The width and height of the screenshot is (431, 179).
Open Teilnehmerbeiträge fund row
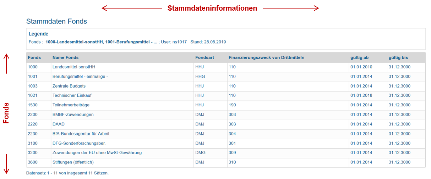71,105
